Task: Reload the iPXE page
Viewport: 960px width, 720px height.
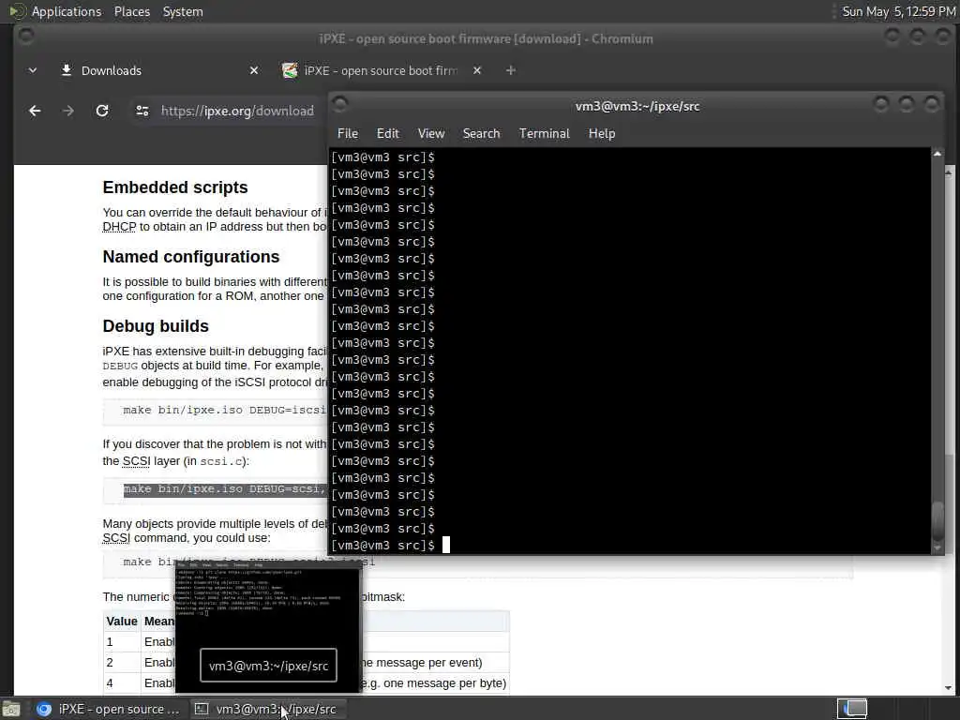Action: click(x=102, y=111)
